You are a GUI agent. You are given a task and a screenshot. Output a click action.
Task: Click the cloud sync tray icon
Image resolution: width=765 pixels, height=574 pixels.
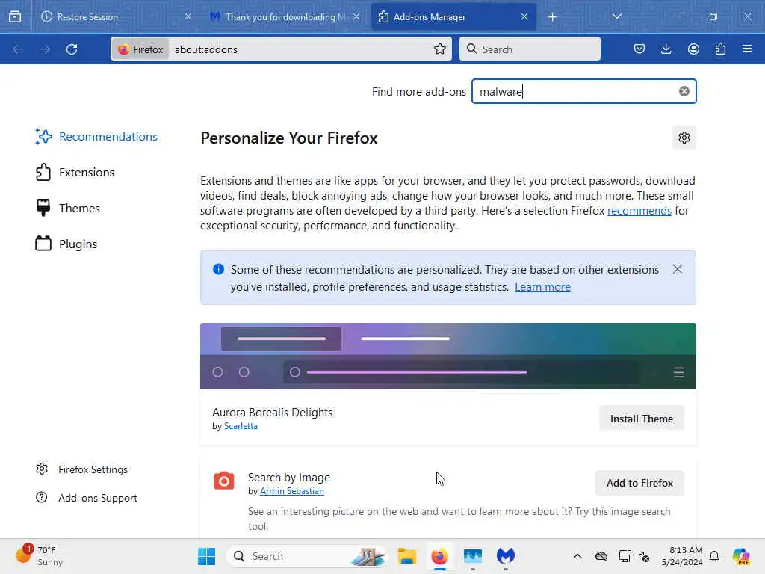click(601, 556)
